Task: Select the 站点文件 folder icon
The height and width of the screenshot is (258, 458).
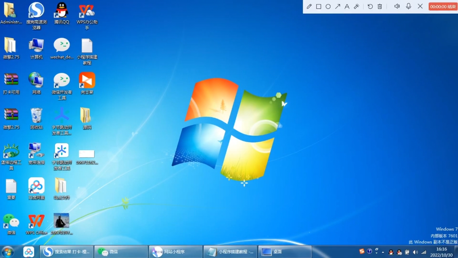Action: 62,189
